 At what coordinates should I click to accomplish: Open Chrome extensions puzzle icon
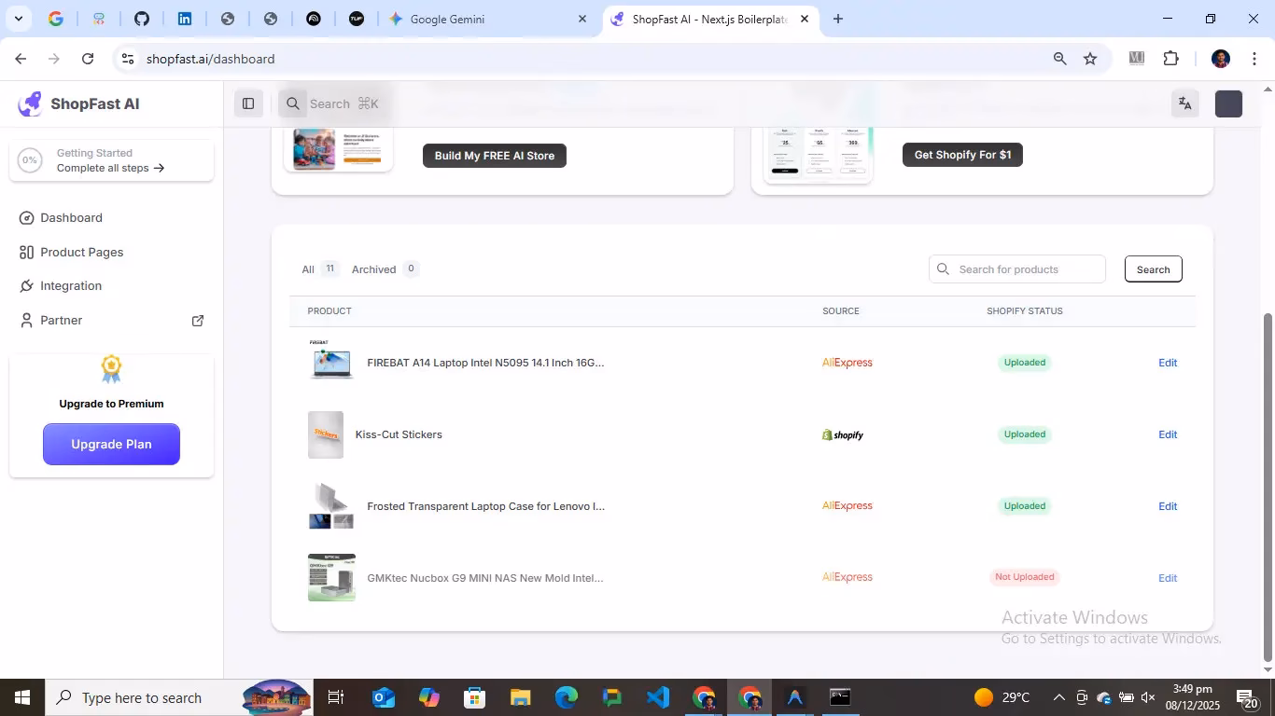point(1170,59)
